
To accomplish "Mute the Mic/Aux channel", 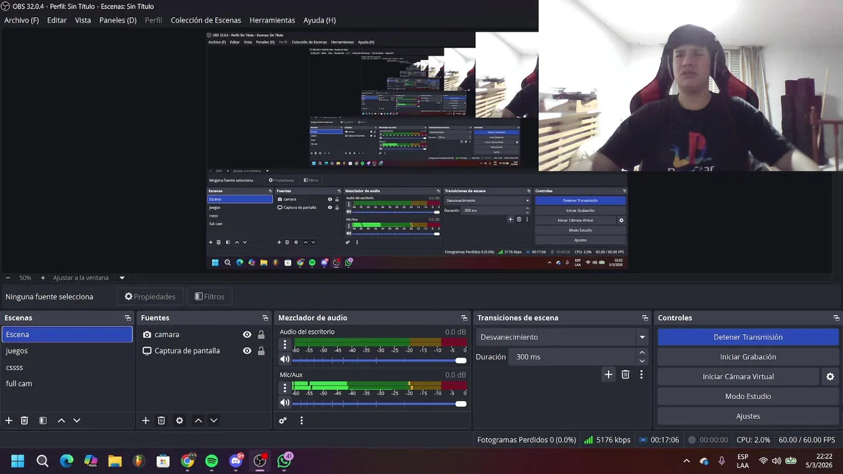I will coord(285,403).
